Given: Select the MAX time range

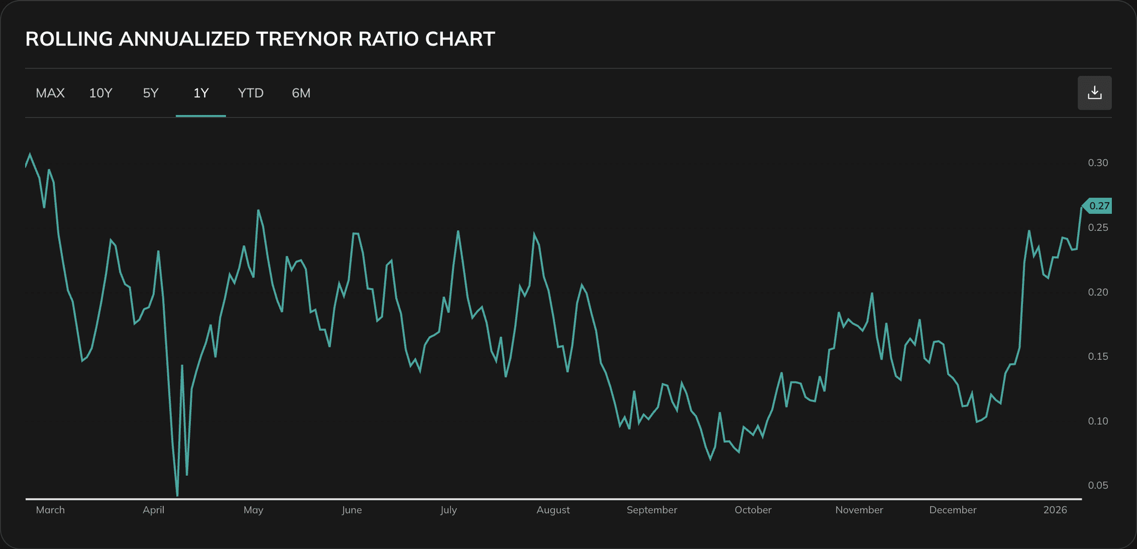Looking at the screenshot, I should tap(51, 93).
